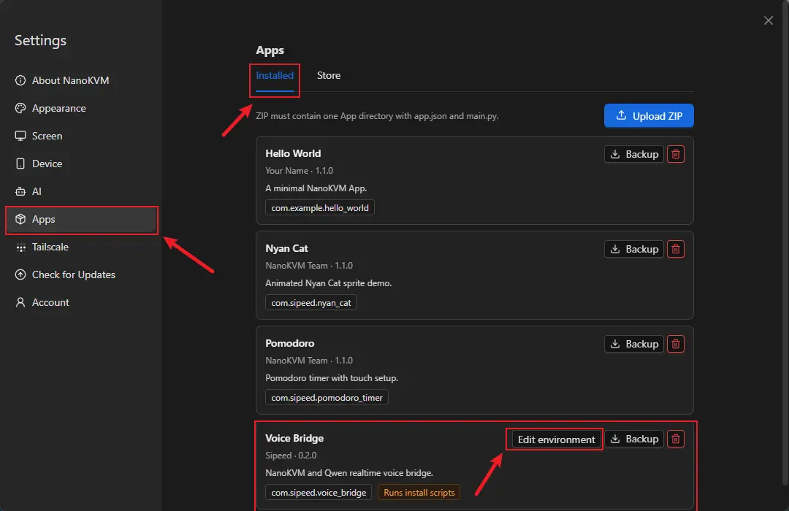The height and width of the screenshot is (511, 789).
Task: Delete the Hello World app
Action: (675, 154)
